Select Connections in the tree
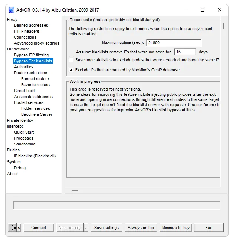The image size is (233, 242). (25, 37)
